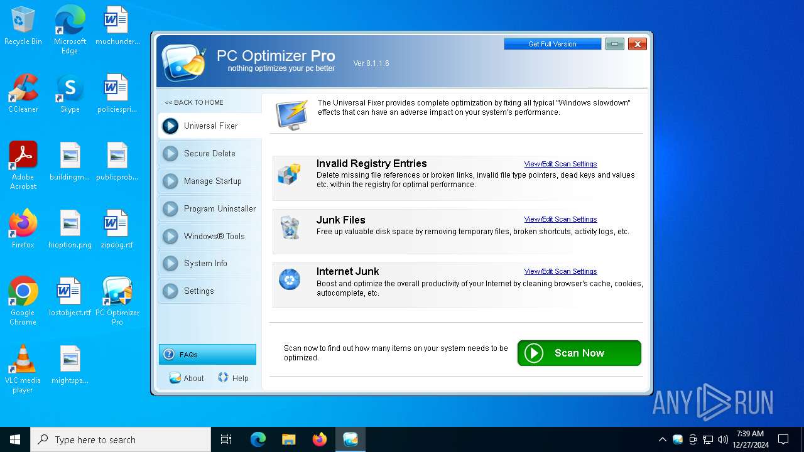This screenshot has height=452, width=804.
Task: Select Recycle Bin desktop icon
Action: point(23,26)
